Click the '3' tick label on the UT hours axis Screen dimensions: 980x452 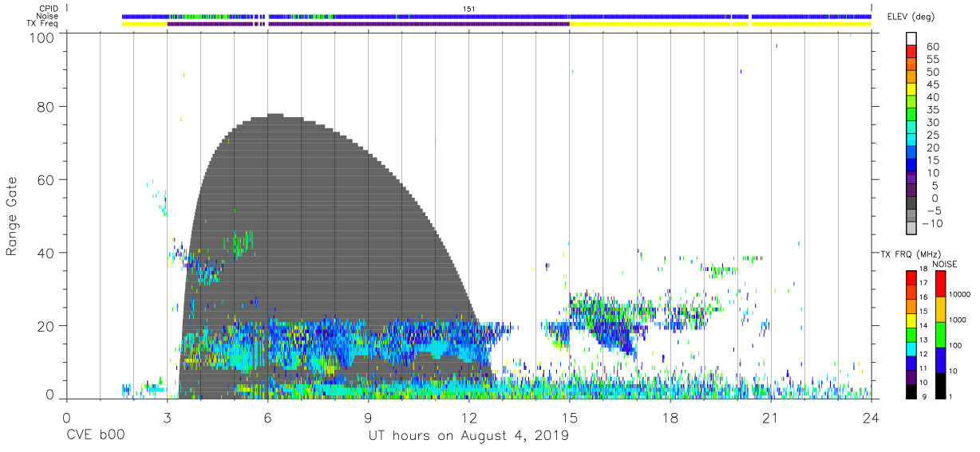point(167,419)
